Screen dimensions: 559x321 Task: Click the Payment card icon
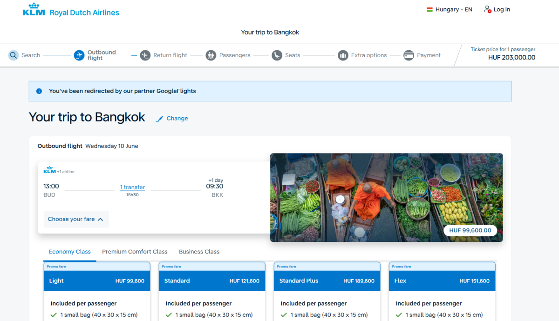tap(409, 55)
